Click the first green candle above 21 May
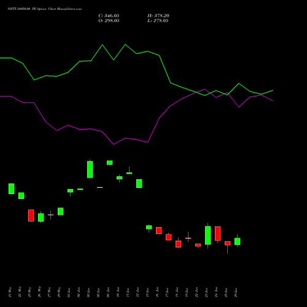This screenshot has height=307, width=307. (x=12, y=188)
